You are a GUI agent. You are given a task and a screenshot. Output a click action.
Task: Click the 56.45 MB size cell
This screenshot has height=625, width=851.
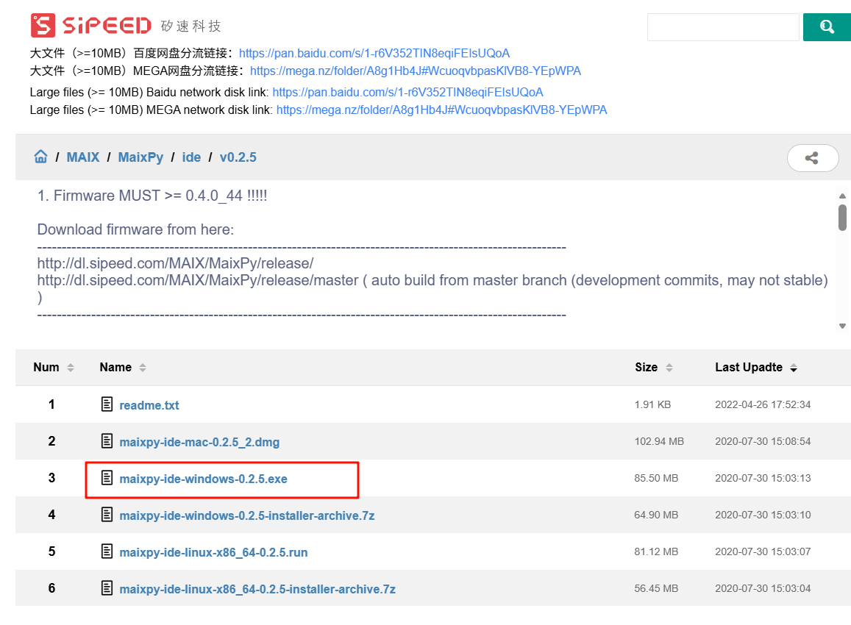(656, 588)
